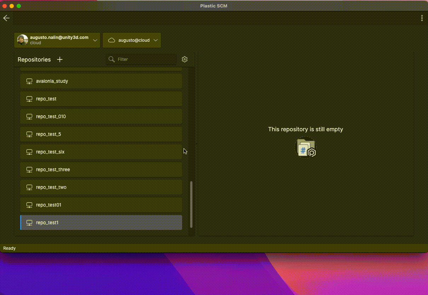Click the magnifying glass icon in the filter box
Viewport: 428px width, 295px height.
(x=111, y=59)
